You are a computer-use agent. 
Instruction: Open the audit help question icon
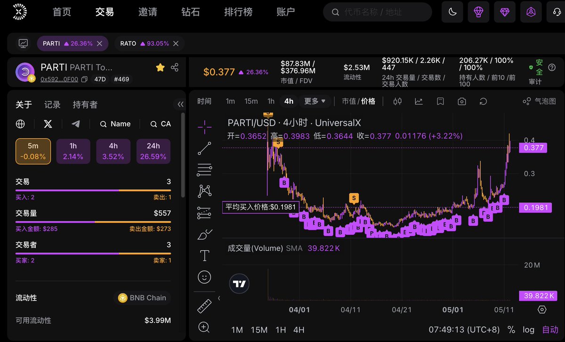coord(552,68)
